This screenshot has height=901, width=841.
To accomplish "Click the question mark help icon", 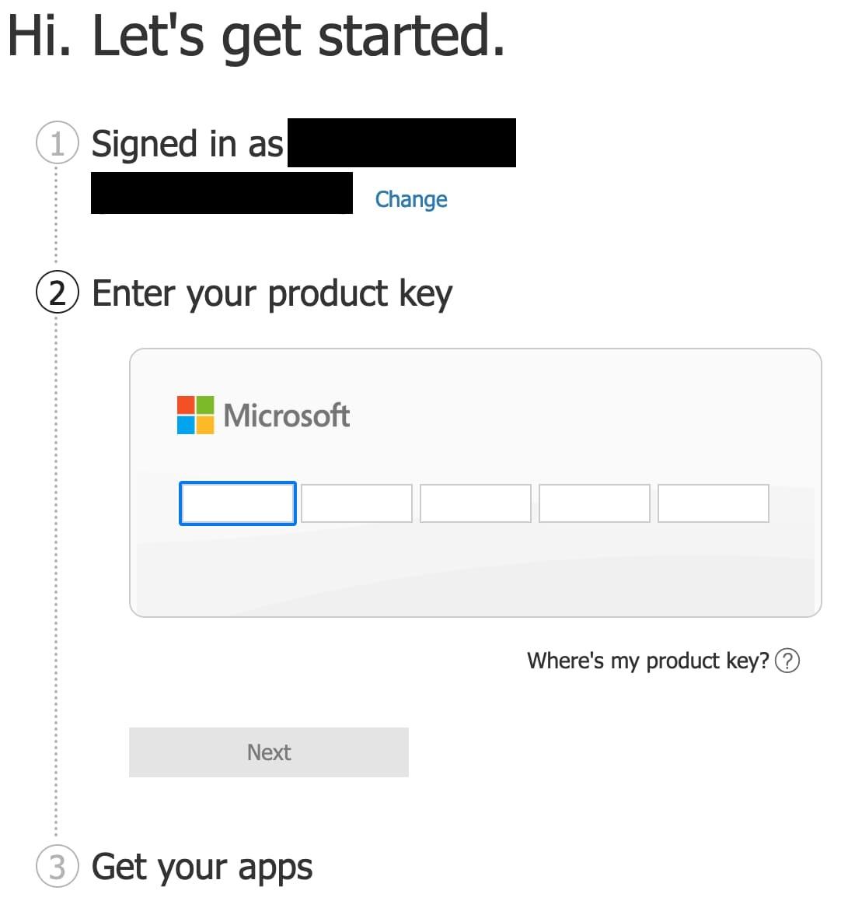I will [x=787, y=661].
